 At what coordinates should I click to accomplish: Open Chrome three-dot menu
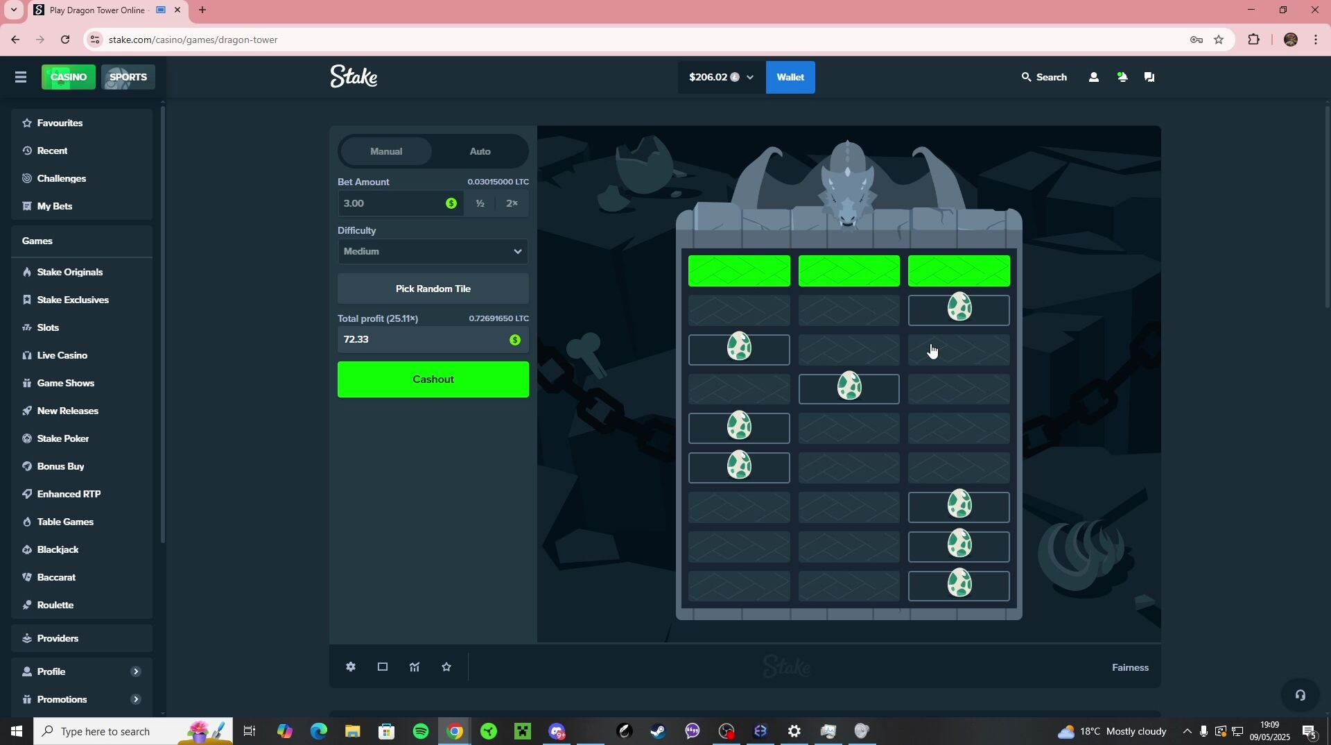(x=1316, y=40)
